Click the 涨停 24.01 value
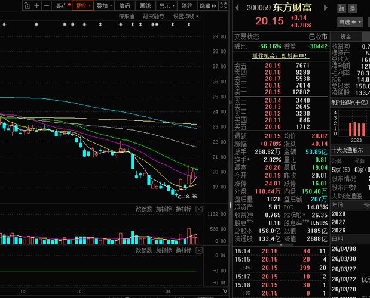This screenshot has height=298, width=370. pyautogui.click(x=273, y=184)
